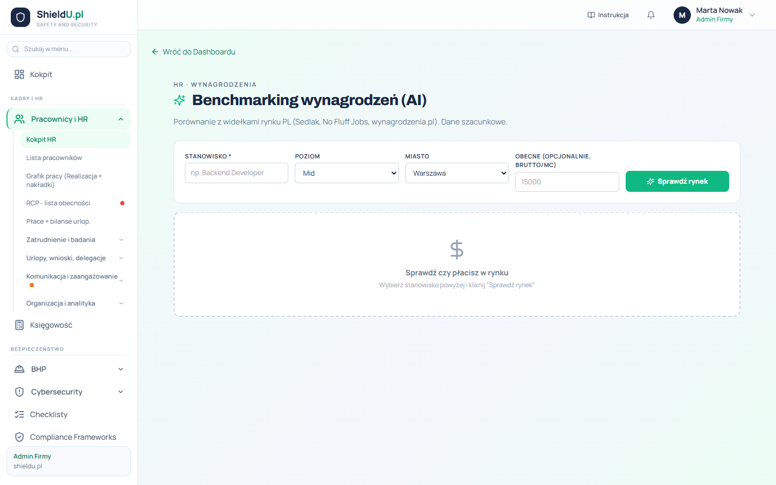Open Checklisty menu item

point(68,414)
